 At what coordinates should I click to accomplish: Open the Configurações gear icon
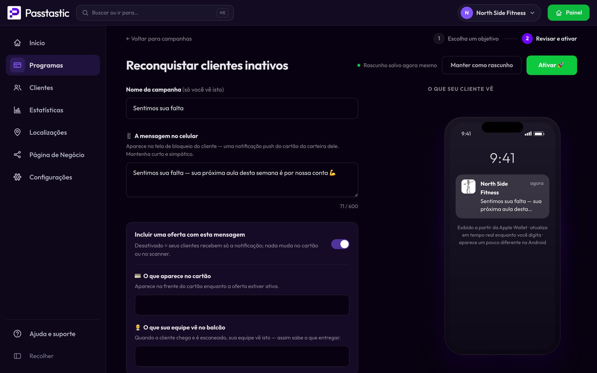pos(17,177)
